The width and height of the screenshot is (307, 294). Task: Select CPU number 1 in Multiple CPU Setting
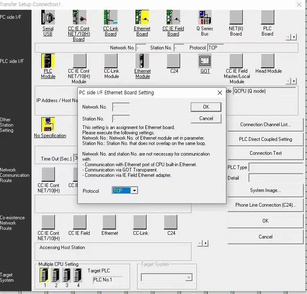(x=44, y=276)
